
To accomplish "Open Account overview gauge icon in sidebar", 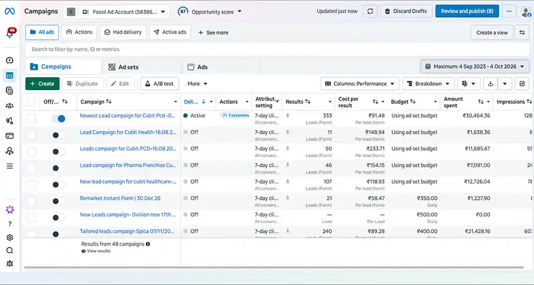I will (10, 60).
